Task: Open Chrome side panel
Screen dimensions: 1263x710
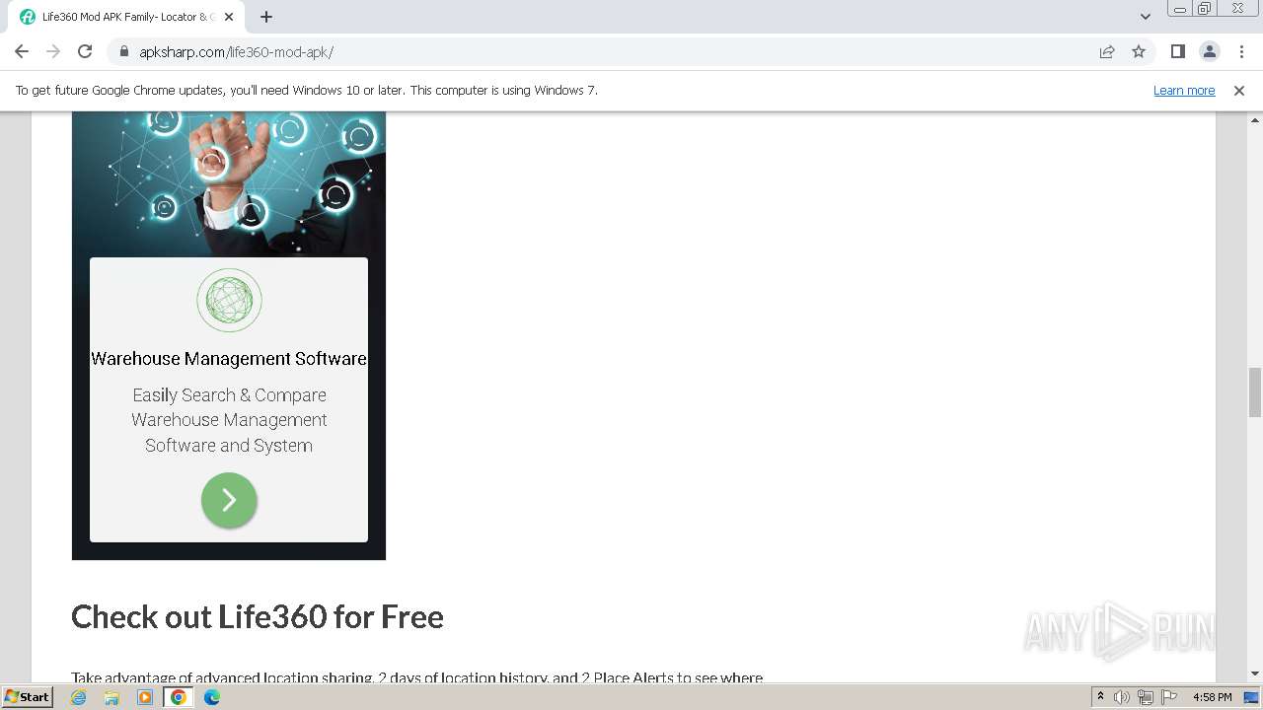Action: [1177, 51]
